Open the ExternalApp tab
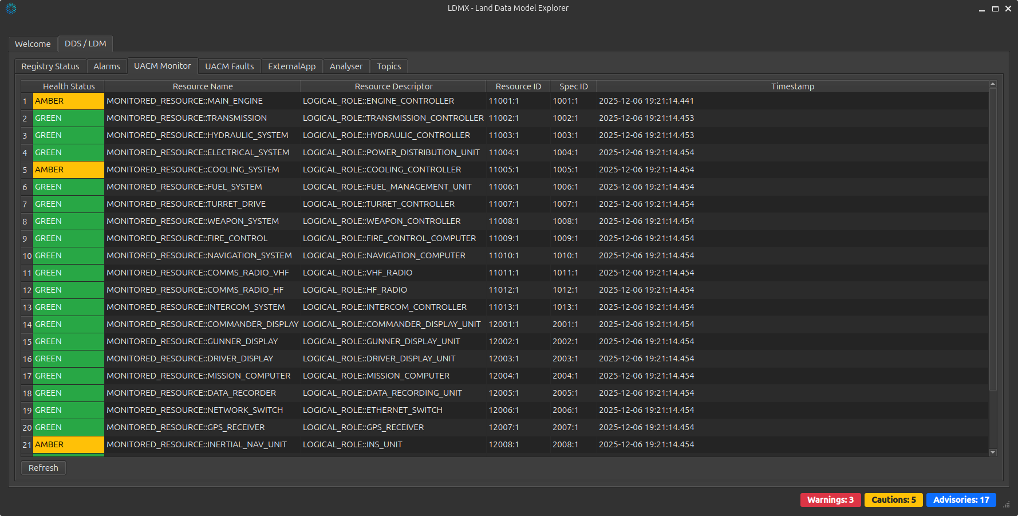 coord(292,66)
